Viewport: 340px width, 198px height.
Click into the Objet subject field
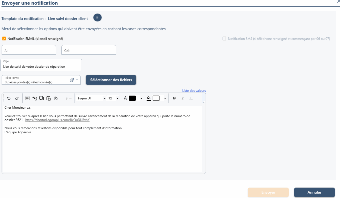[42, 66]
